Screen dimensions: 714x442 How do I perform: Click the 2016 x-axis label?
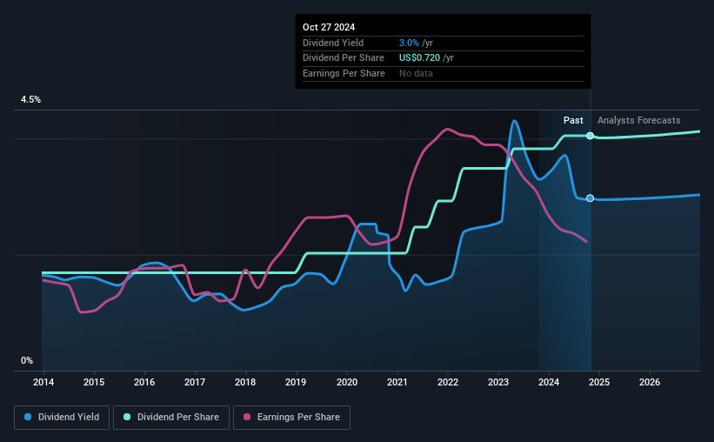pyautogui.click(x=144, y=382)
